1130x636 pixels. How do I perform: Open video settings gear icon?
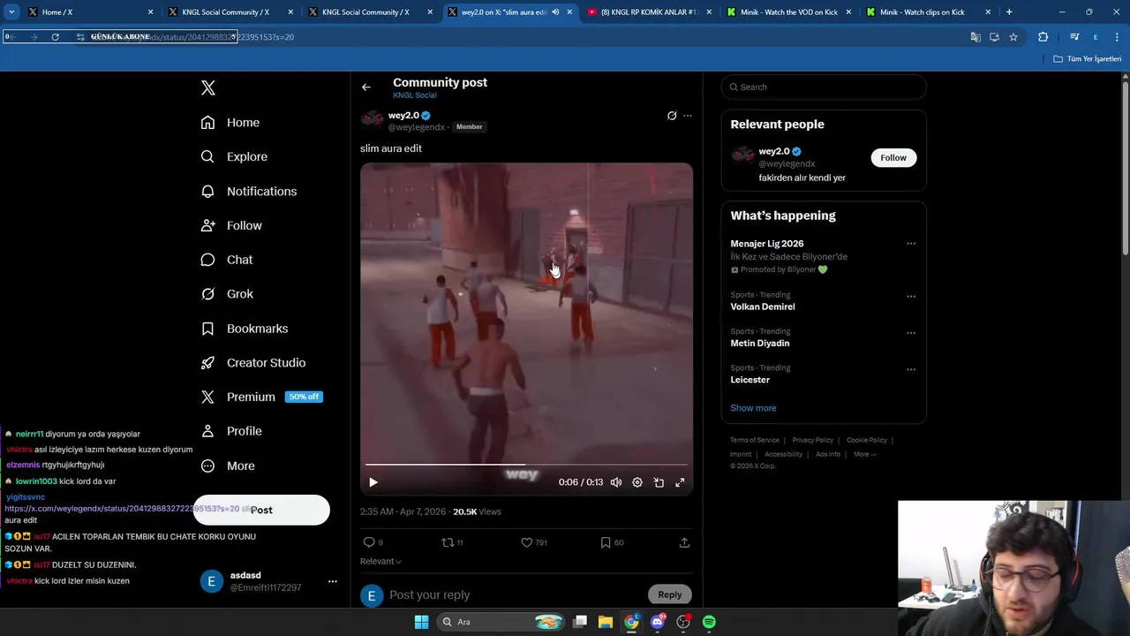[x=637, y=482]
